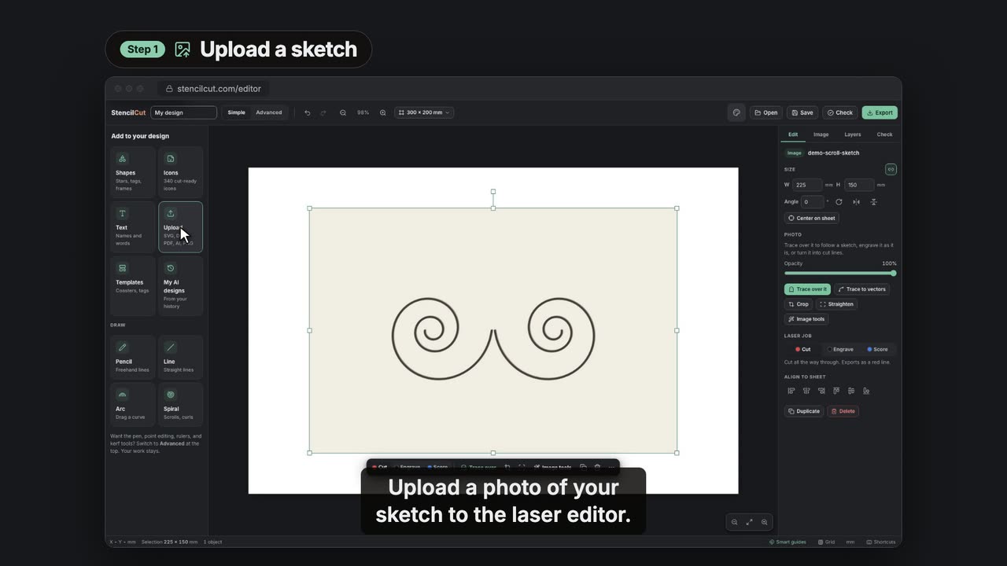Click the Angle input field

coord(813,202)
